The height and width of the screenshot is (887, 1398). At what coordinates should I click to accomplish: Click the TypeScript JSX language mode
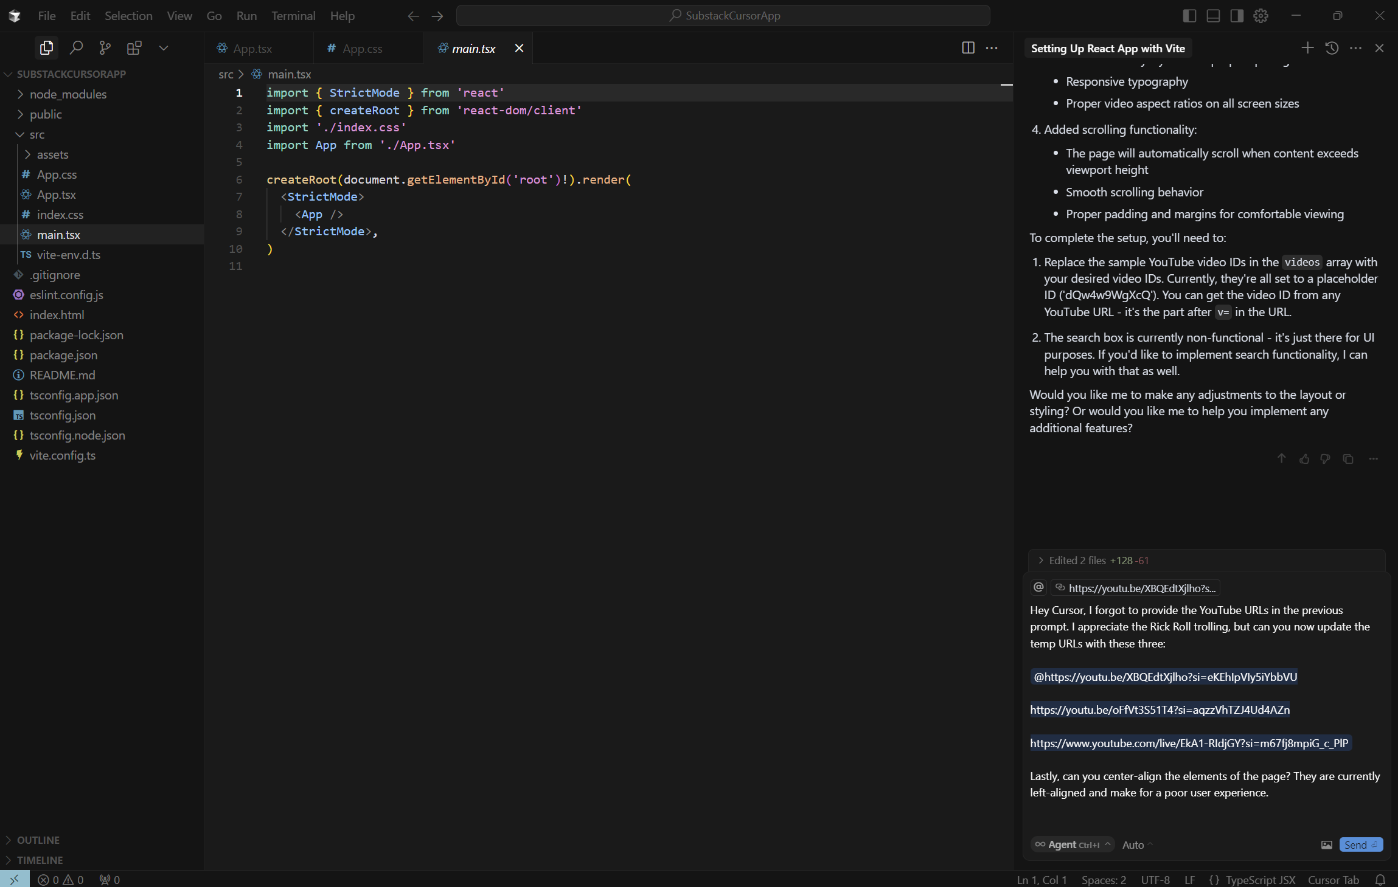(1259, 880)
